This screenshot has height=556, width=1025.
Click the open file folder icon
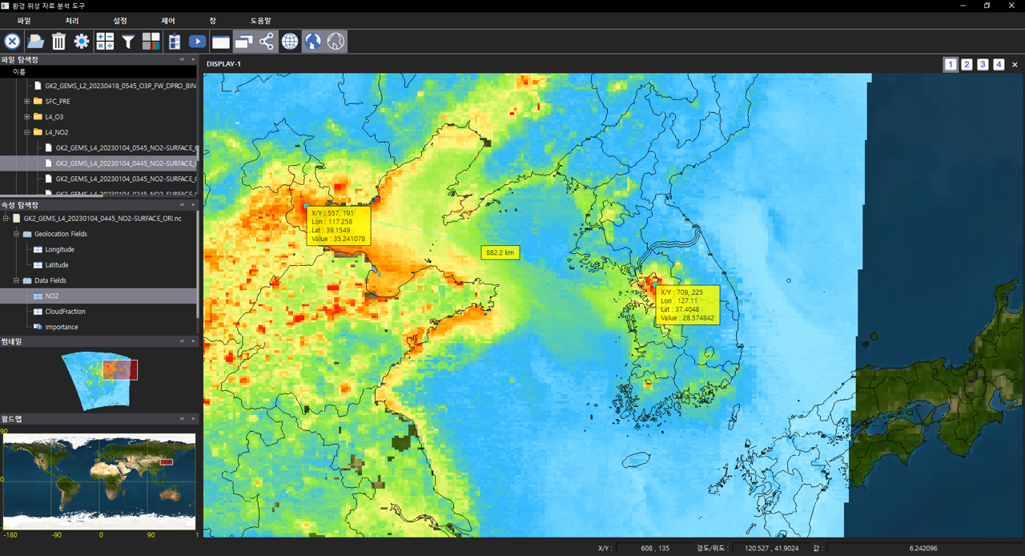(35, 42)
